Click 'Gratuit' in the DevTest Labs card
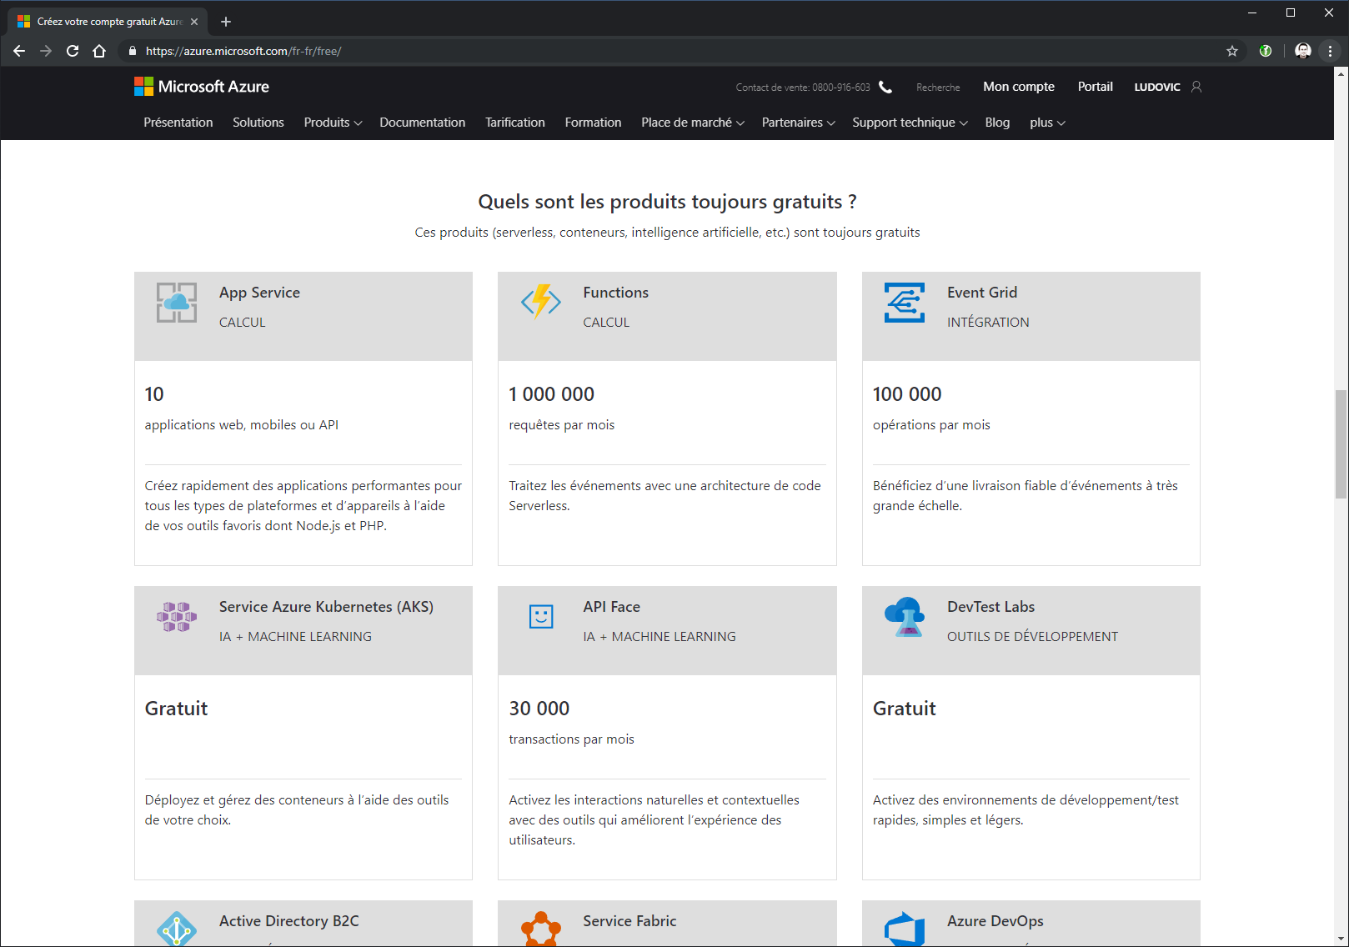1349x947 pixels. tap(904, 709)
